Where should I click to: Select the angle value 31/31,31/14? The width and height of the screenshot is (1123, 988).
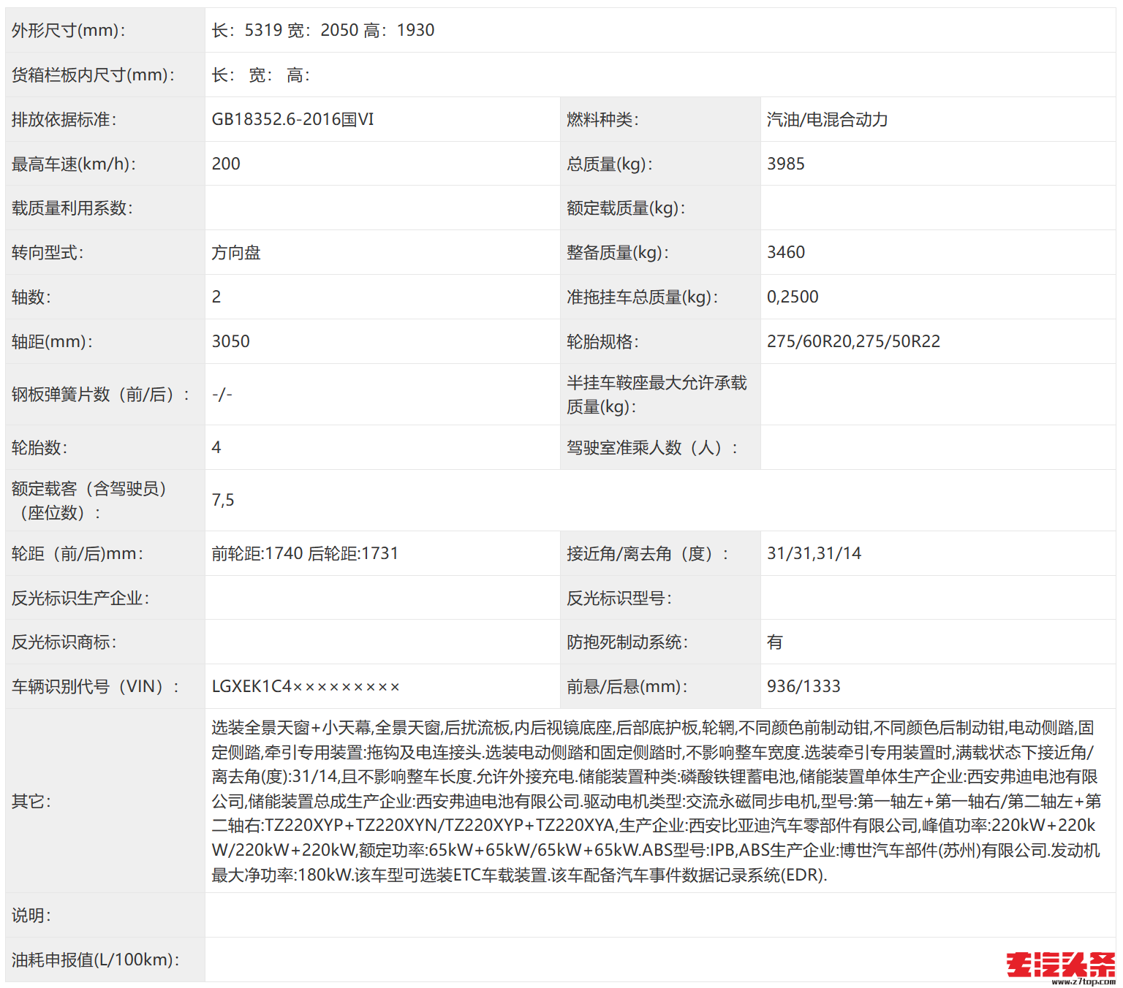(x=814, y=553)
